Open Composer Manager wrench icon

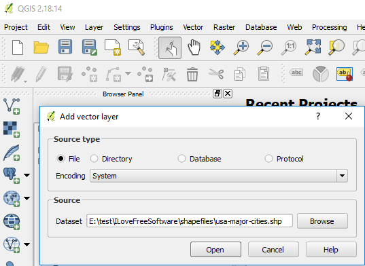click(137, 47)
